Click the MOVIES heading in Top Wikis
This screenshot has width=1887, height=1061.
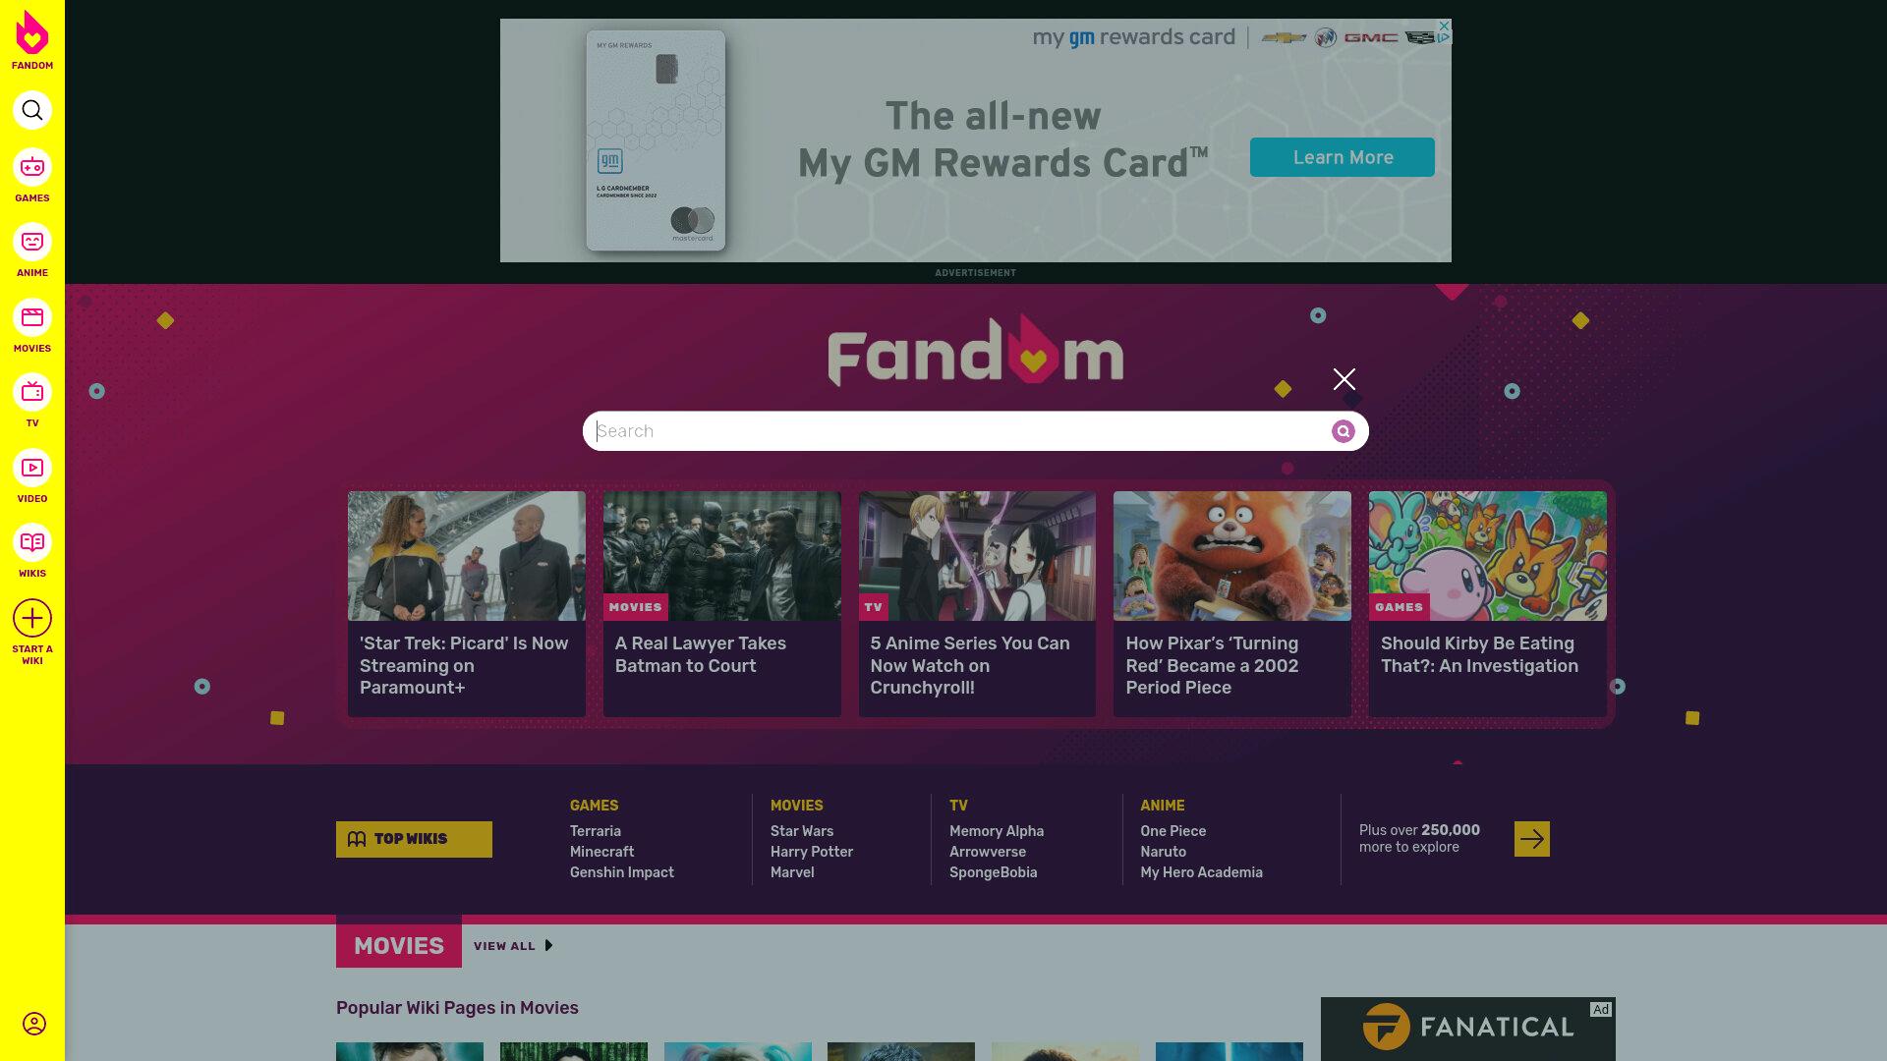pos(797,806)
